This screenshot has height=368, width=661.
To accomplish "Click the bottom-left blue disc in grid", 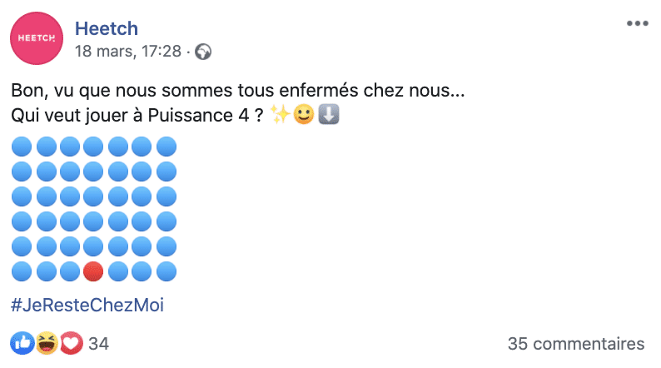I will [22, 271].
